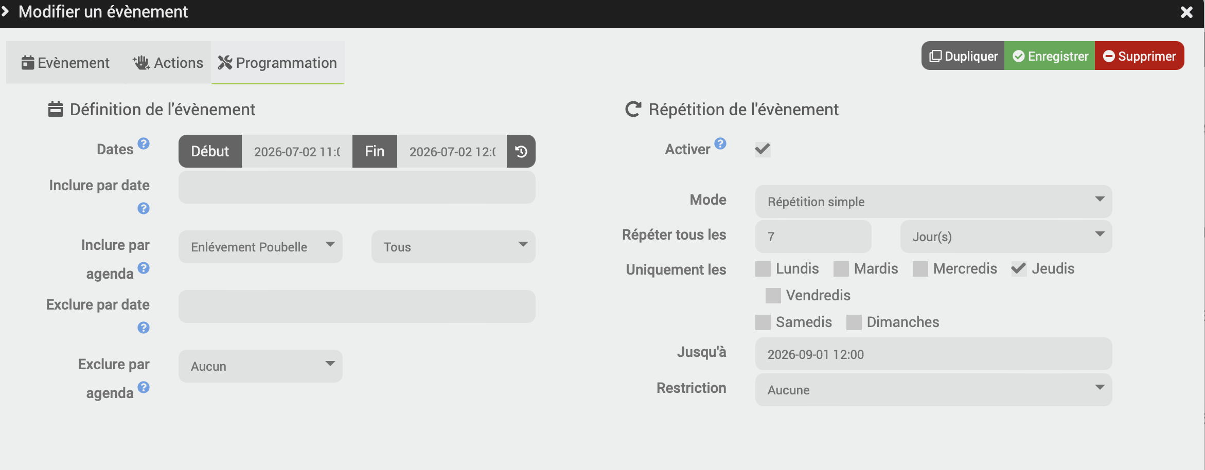Click the help icon beside Inclure par agenda
Screen dimensions: 1205x470
(x=144, y=268)
